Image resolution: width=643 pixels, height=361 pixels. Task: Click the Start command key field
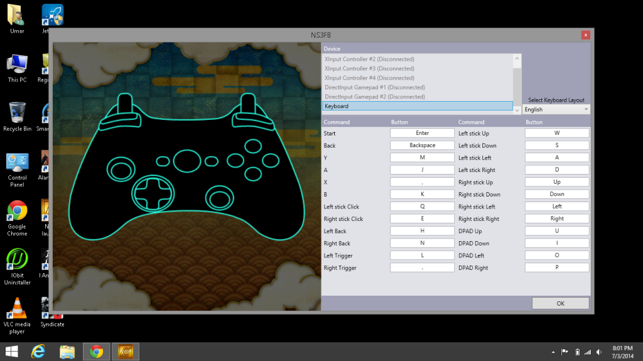click(x=422, y=133)
